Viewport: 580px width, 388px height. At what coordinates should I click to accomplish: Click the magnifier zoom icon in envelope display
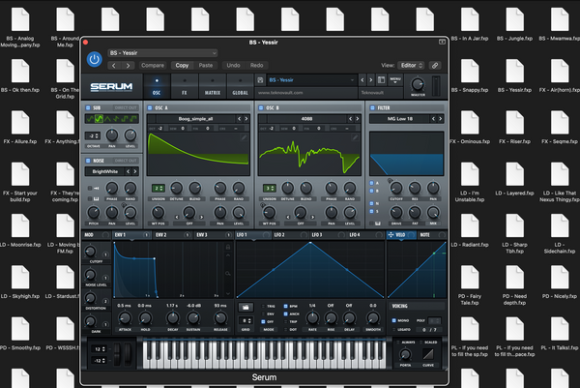pyautogui.click(x=228, y=273)
